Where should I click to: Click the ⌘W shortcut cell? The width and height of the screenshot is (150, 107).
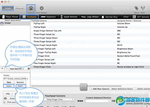click(x=119, y=31)
